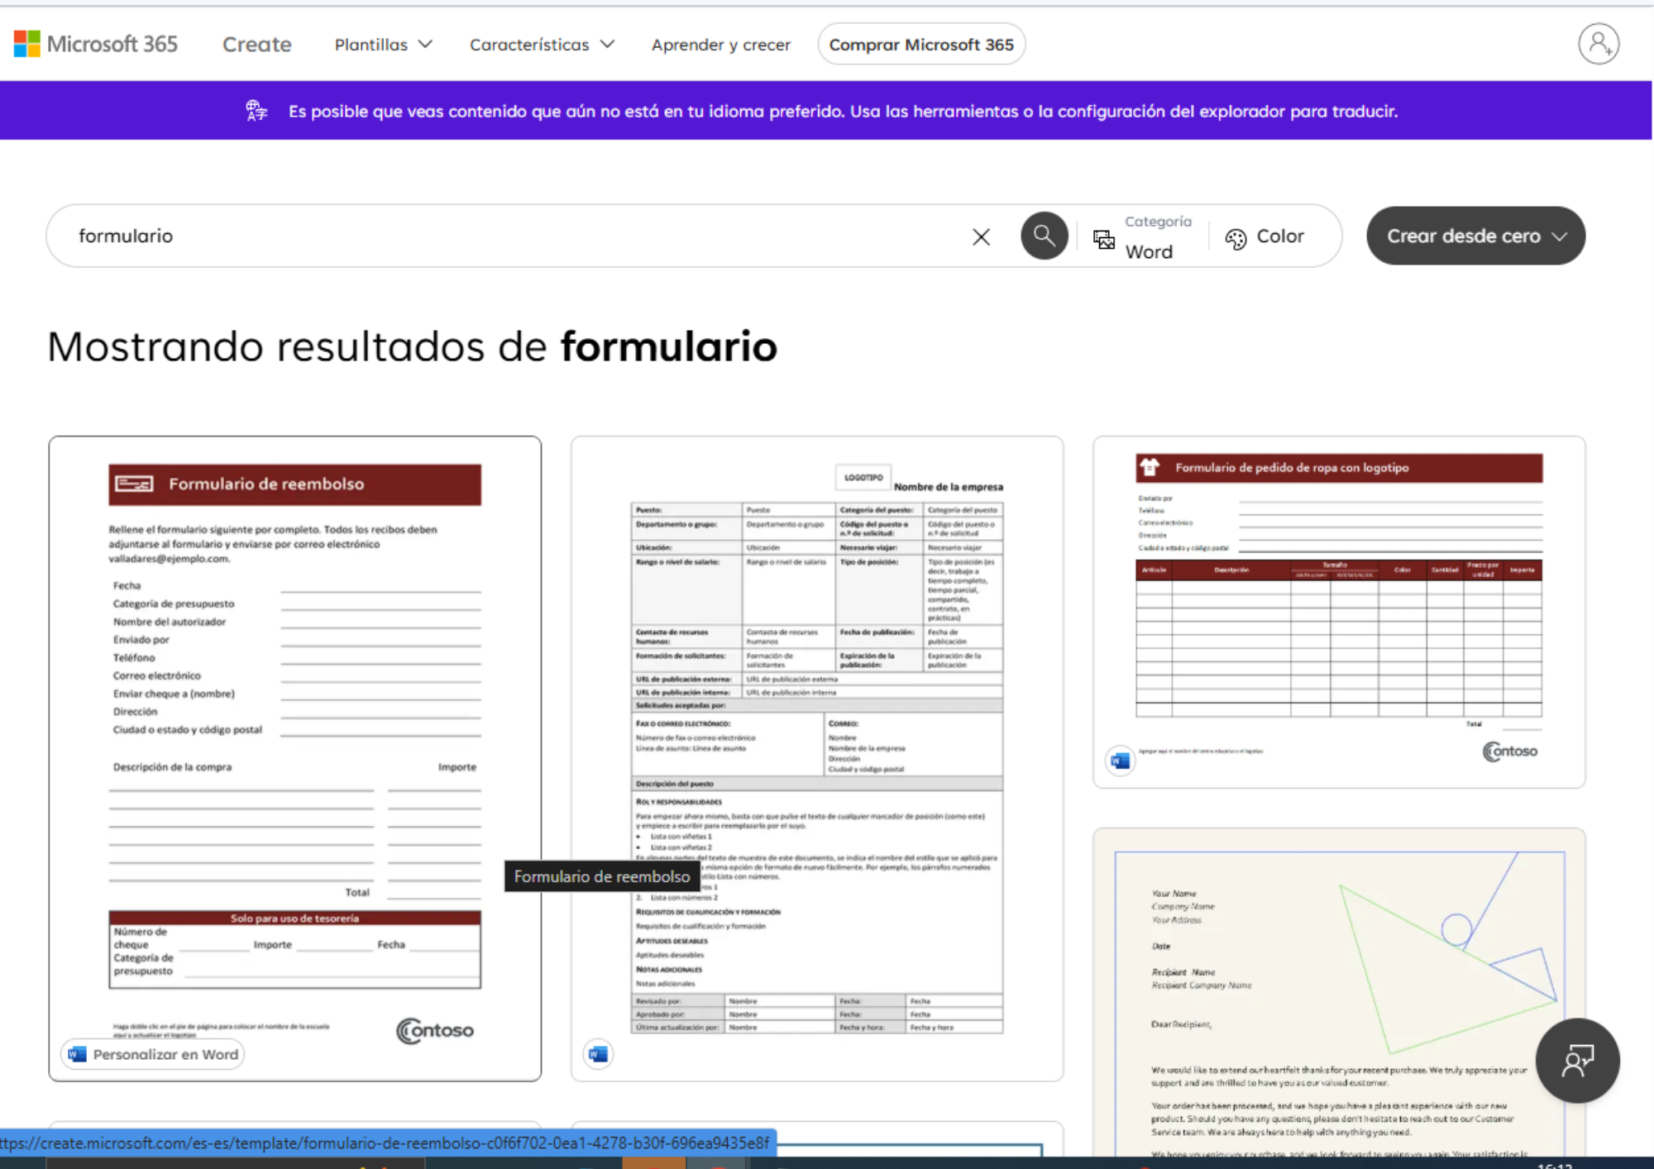Expand Crear desde cero dropdown

[x=1475, y=236]
